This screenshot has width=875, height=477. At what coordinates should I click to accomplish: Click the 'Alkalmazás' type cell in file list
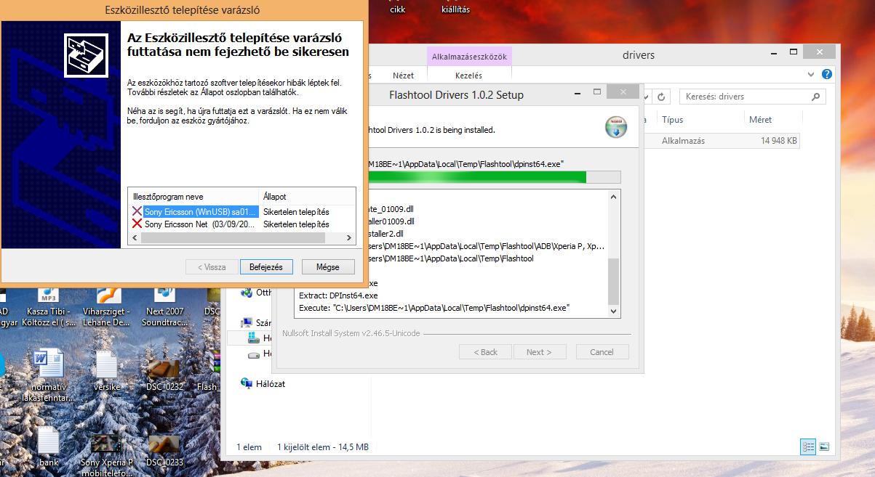click(x=683, y=141)
